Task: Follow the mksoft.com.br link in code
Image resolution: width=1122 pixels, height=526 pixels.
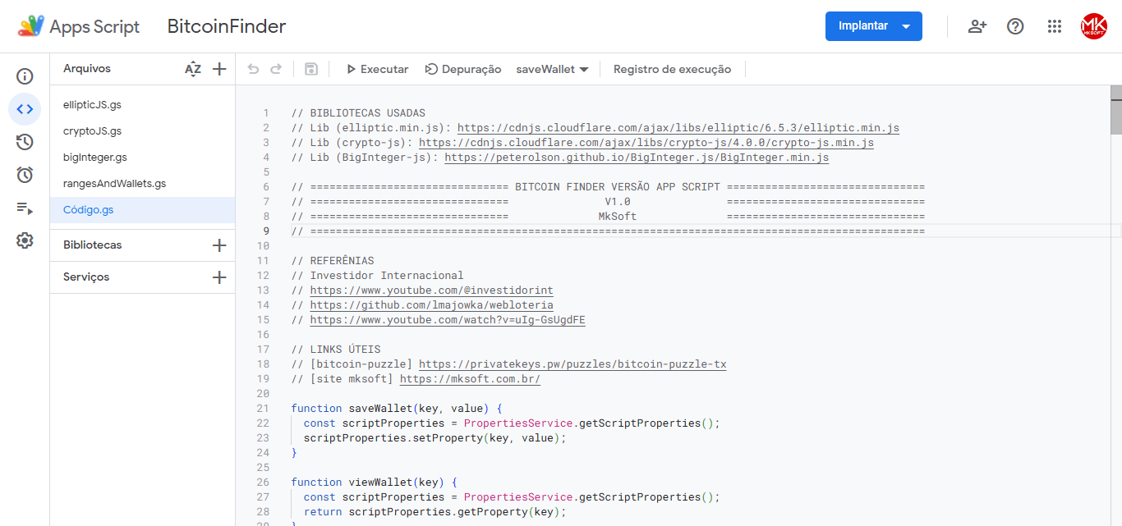Action: [470, 379]
